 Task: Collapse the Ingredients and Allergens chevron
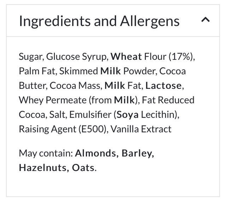click(206, 21)
